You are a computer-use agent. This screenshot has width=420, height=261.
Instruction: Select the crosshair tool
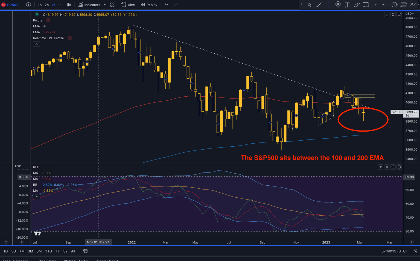[x=329, y=5]
